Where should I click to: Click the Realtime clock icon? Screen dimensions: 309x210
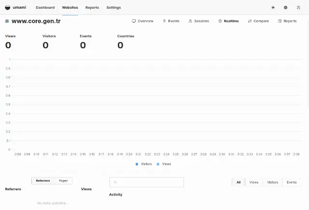point(220,21)
